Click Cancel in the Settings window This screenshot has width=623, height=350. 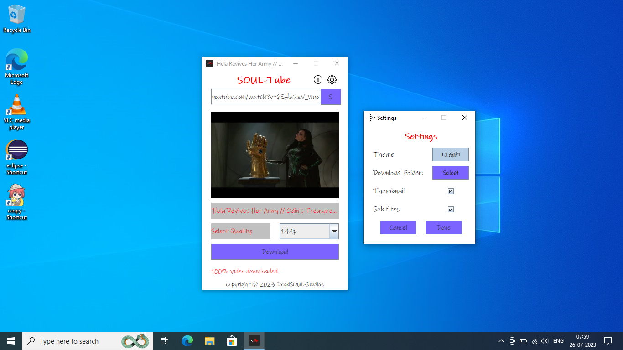[398, 227]
